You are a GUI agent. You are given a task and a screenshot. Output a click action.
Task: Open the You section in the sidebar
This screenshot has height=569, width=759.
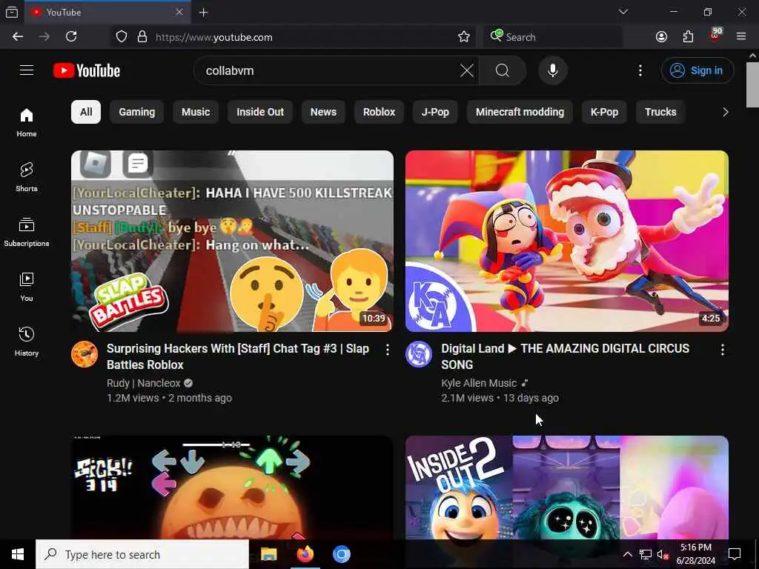(x=27, y=287)
